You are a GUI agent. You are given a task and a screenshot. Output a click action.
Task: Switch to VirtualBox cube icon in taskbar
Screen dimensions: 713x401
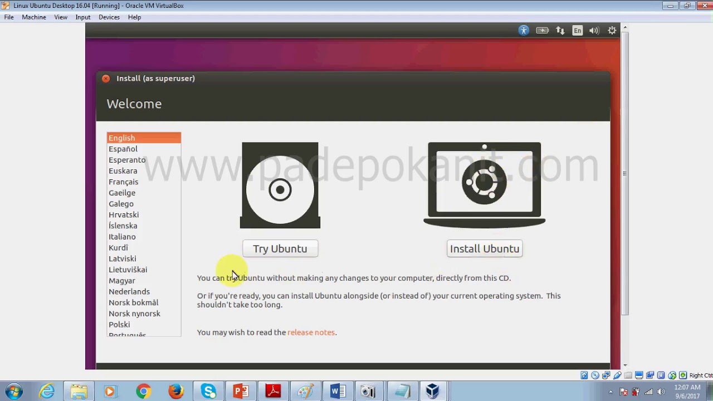tap(432, 392)
